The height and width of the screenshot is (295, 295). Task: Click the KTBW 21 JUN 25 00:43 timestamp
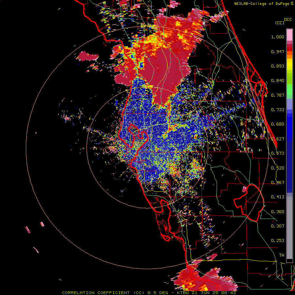[206, 293]
